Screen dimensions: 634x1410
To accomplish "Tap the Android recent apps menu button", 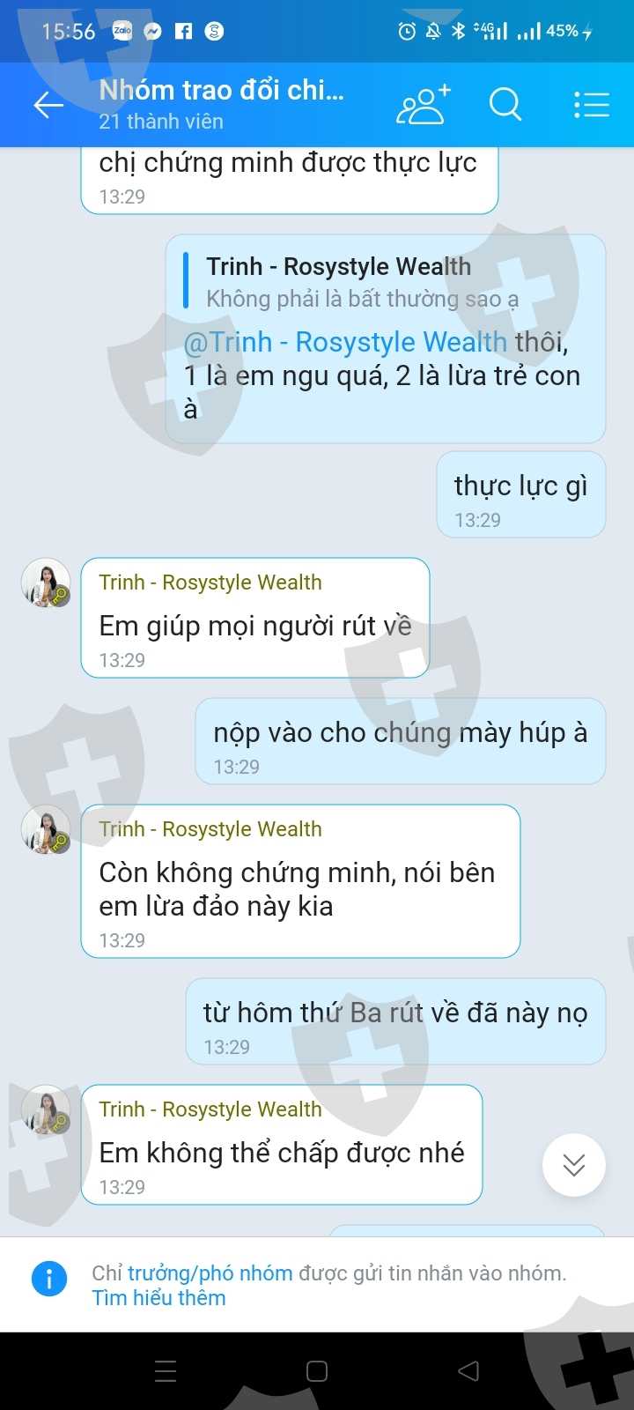I will pyautogui.click(x=166, y=1371).
